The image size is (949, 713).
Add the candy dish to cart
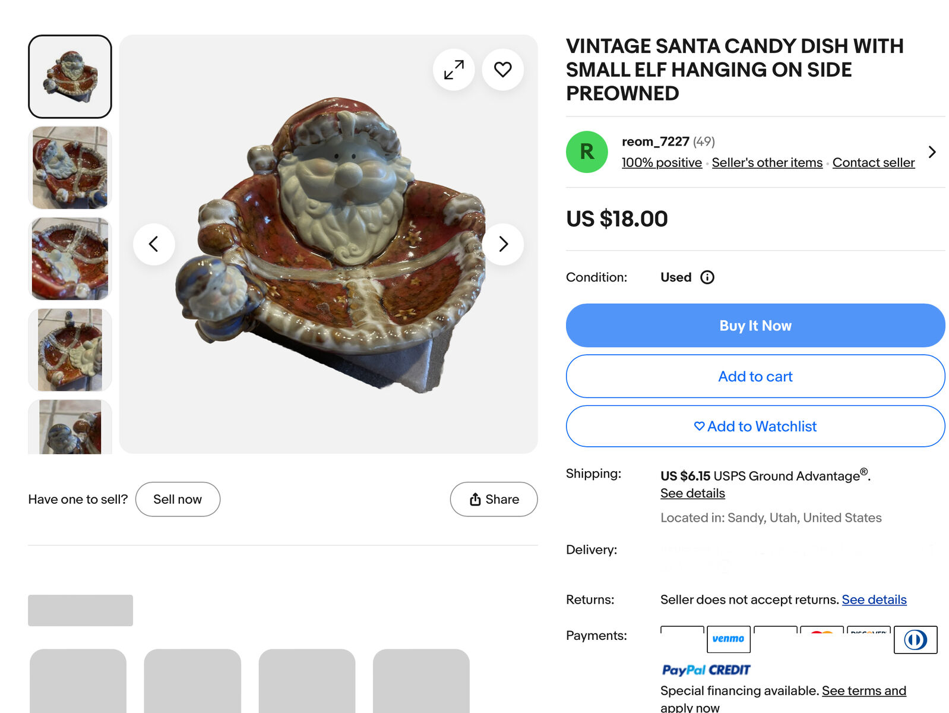tap(755, 377)
